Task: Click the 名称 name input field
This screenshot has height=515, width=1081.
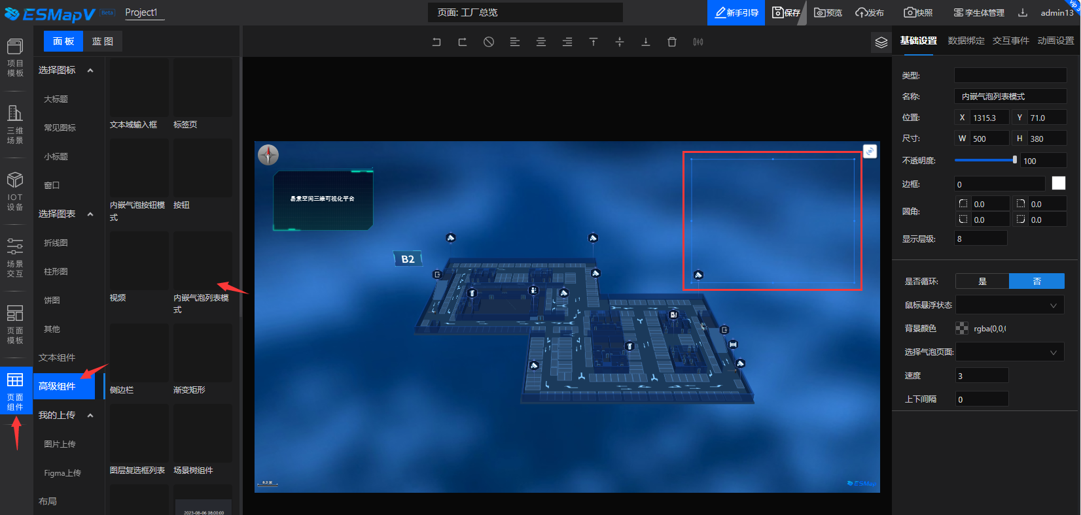Action: tap(1010, 97)
